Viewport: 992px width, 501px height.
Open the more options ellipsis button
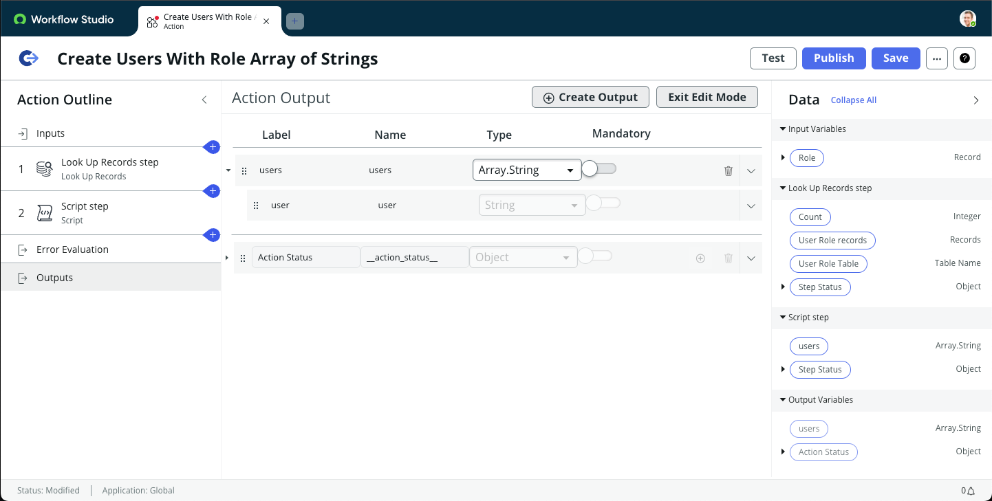point(937,58)
